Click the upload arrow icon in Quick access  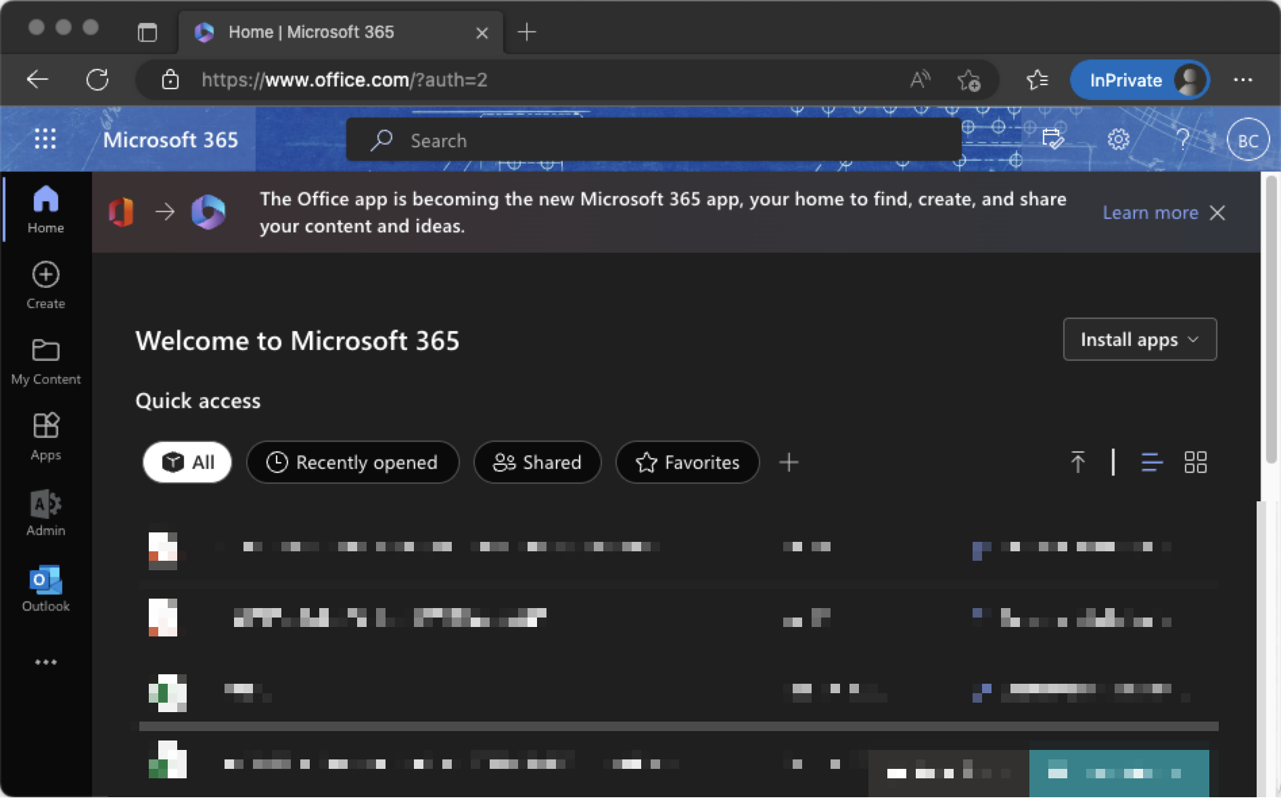tap(1077, 462)
